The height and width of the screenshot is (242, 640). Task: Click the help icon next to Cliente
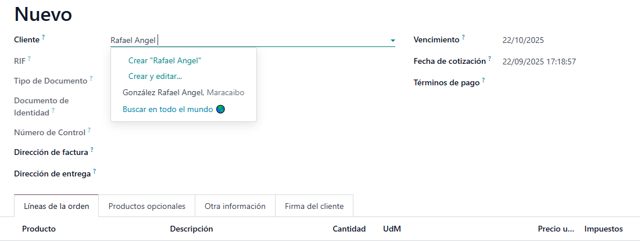(44, 37)
